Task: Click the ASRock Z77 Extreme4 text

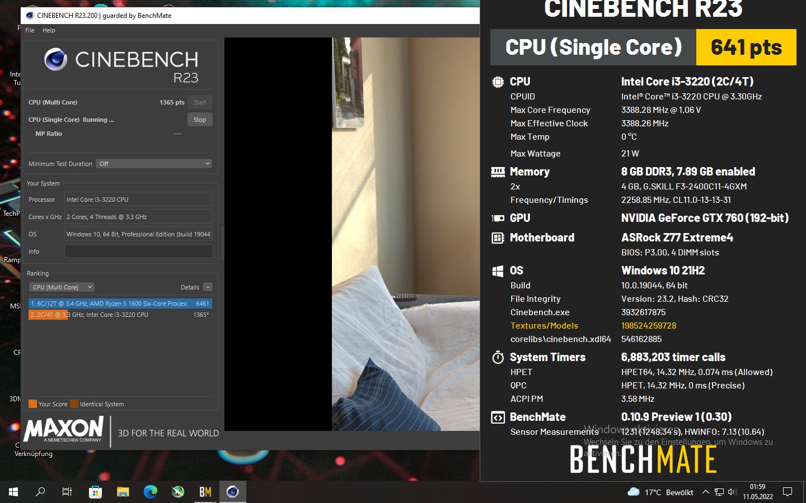Action: pyautogui.click(x=677, y=238)
